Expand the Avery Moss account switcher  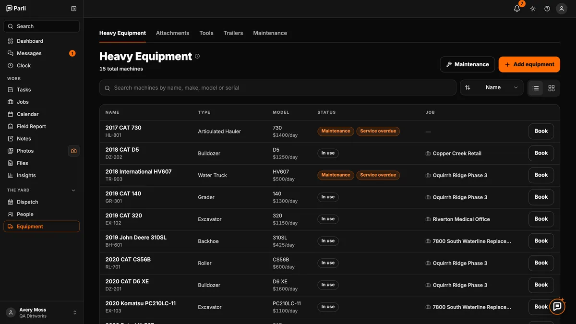41,312
